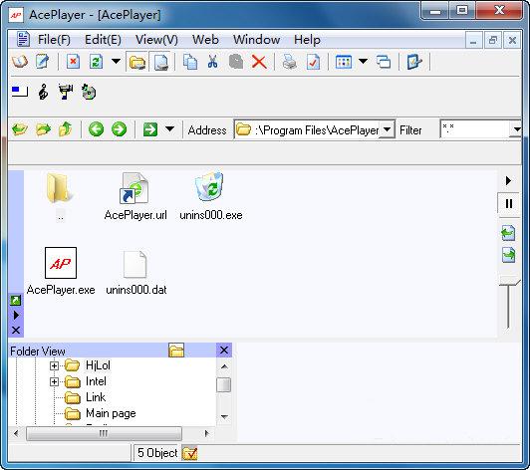The height and width of the screenshot is (470, 530).
Task: Click the green refresh page icon
Action: click(x=96, y=62)
